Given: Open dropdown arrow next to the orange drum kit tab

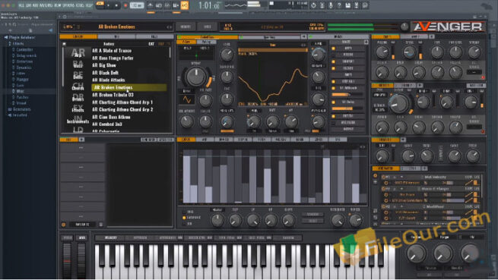Looking at the screenshot, I should click(x=81, y=140).
